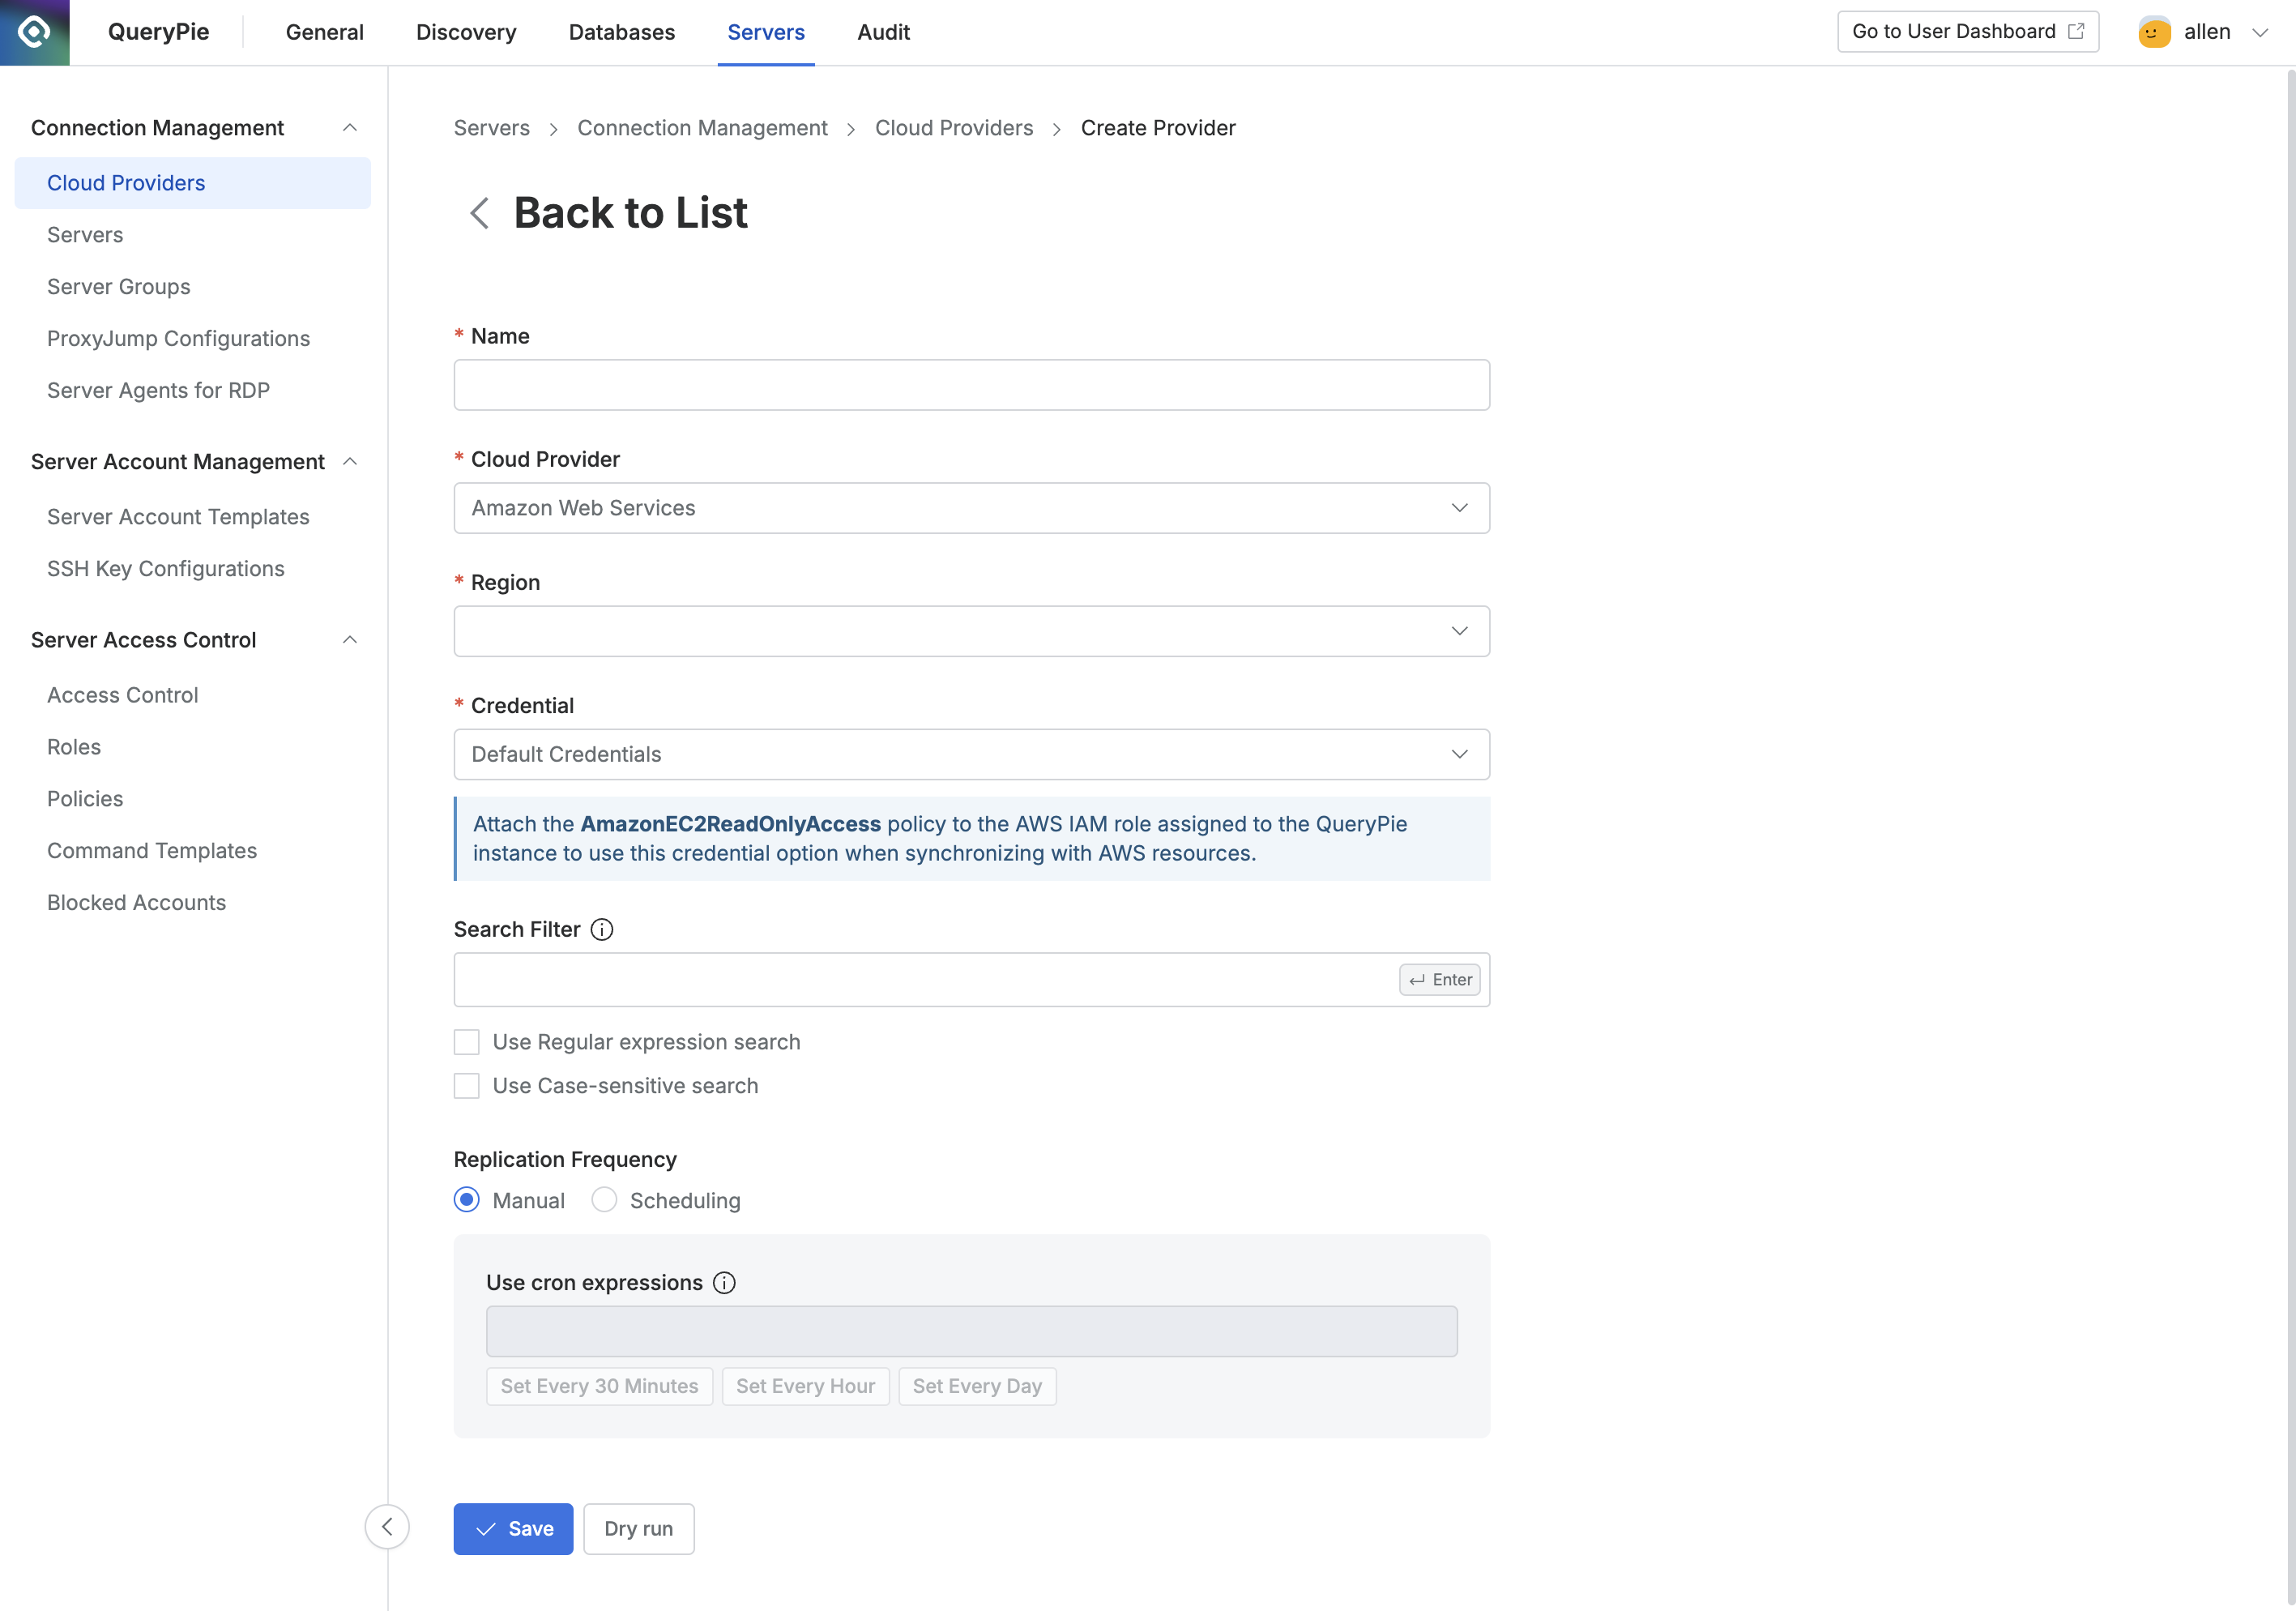Click Back to List heading
Viewport: 2296px width, 1611px height.
tap(631, 213)
